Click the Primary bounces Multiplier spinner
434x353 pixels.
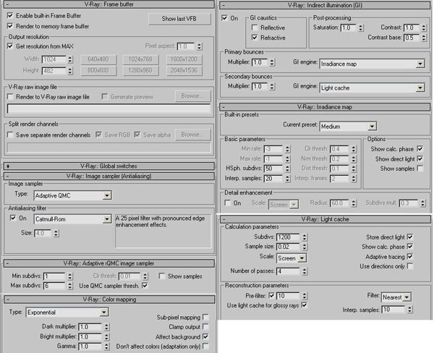tap(272, 63)
